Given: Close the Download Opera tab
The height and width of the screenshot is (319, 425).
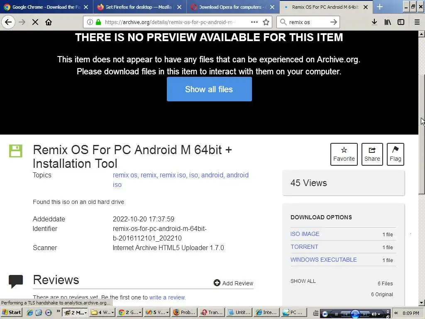Looking at the screenshot, I should point(272,7).
